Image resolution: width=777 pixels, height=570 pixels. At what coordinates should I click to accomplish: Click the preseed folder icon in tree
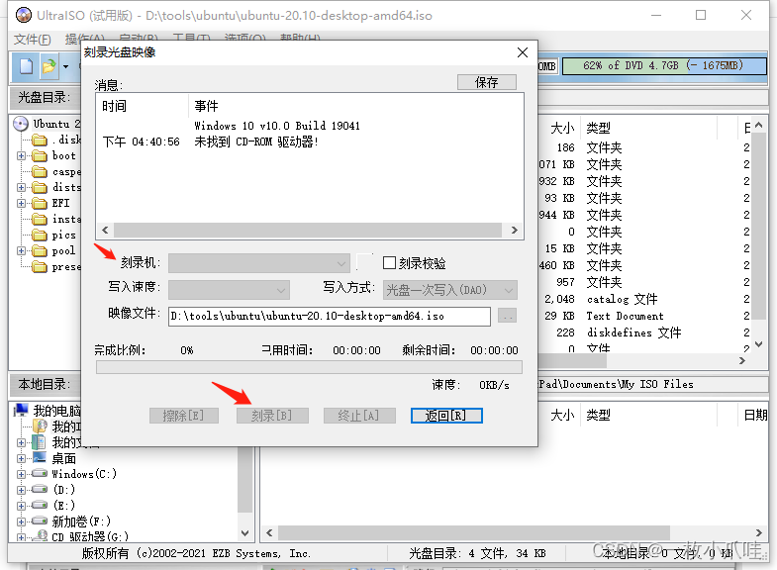coord(40,267)
